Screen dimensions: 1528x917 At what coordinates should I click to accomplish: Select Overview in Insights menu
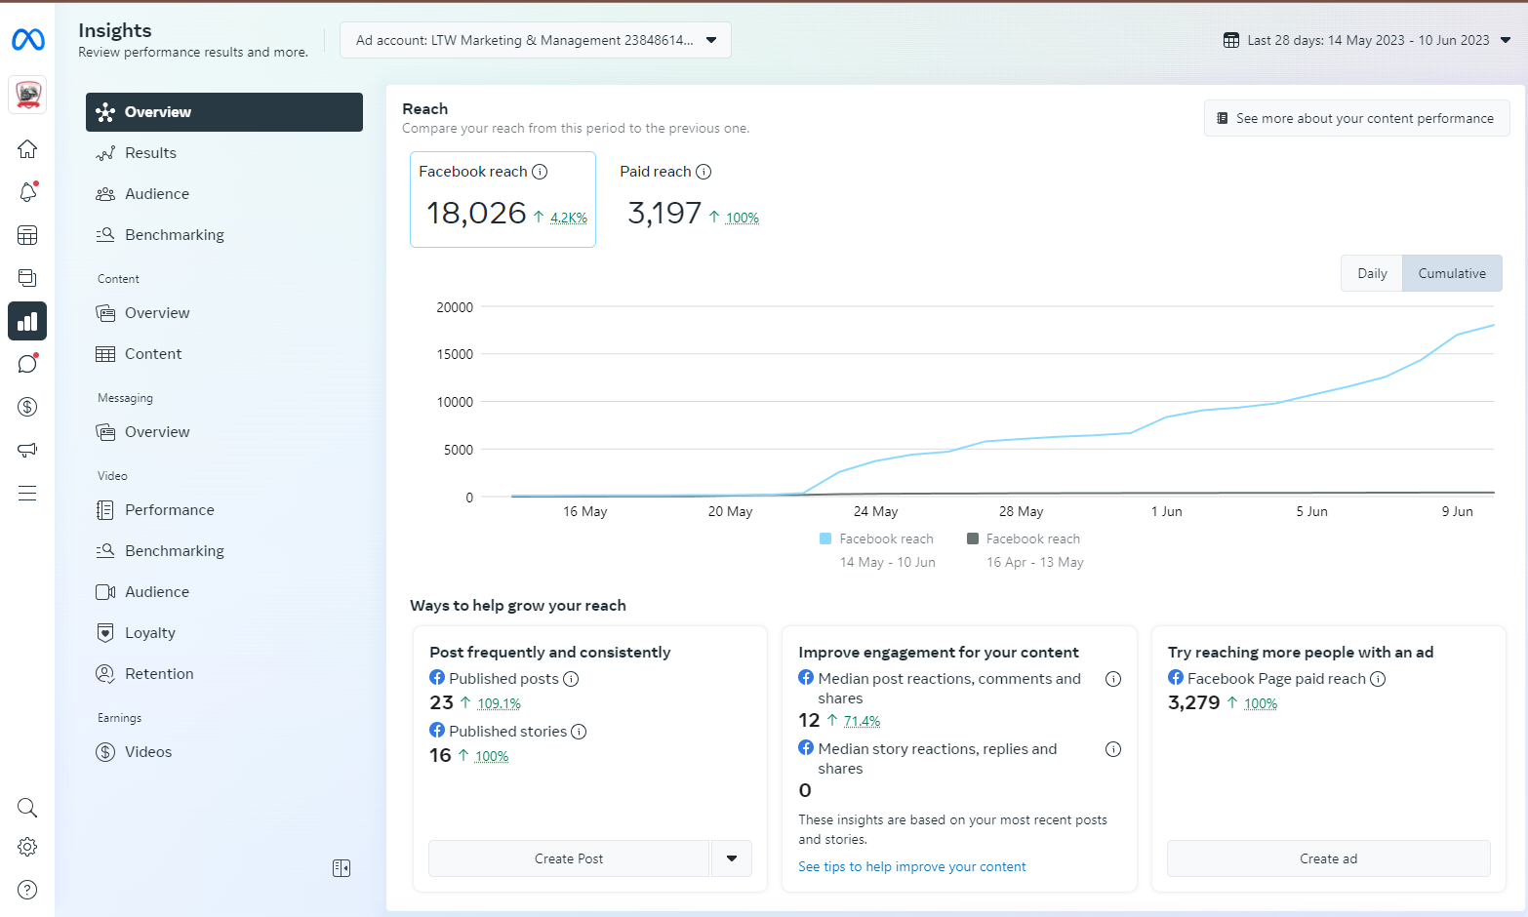[224, 112]
